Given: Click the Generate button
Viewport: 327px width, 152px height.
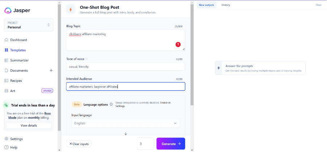Looking at the screenshot, I should coord(171,144).
